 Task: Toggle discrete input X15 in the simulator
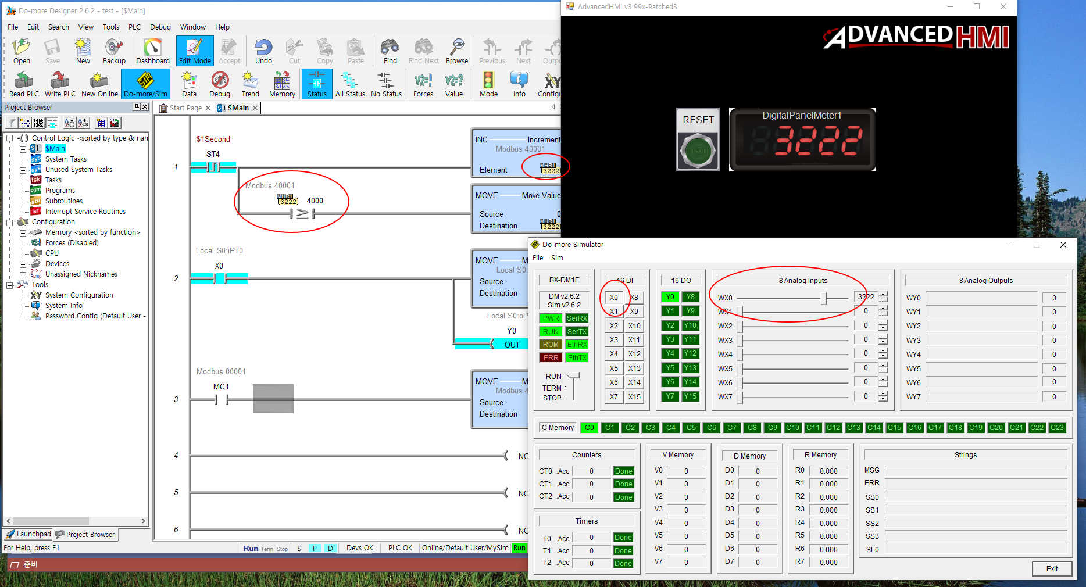[x=634, y=396]
